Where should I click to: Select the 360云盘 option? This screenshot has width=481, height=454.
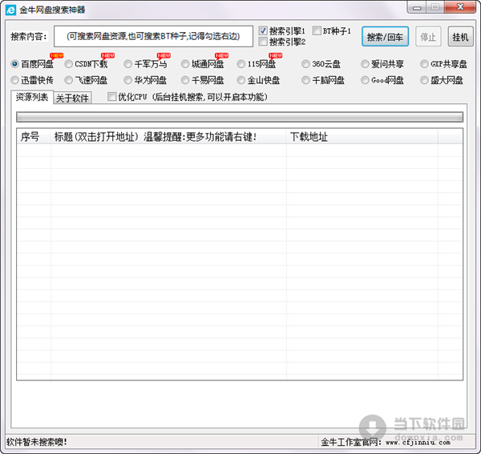306,63
